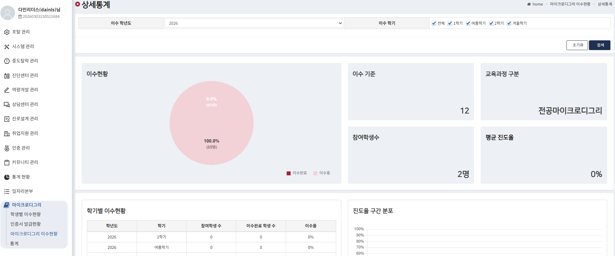Click the warning icon beside 중도탈락 관리
The height and width of the screenshot is (256, 615).
[x=7, y=61]
